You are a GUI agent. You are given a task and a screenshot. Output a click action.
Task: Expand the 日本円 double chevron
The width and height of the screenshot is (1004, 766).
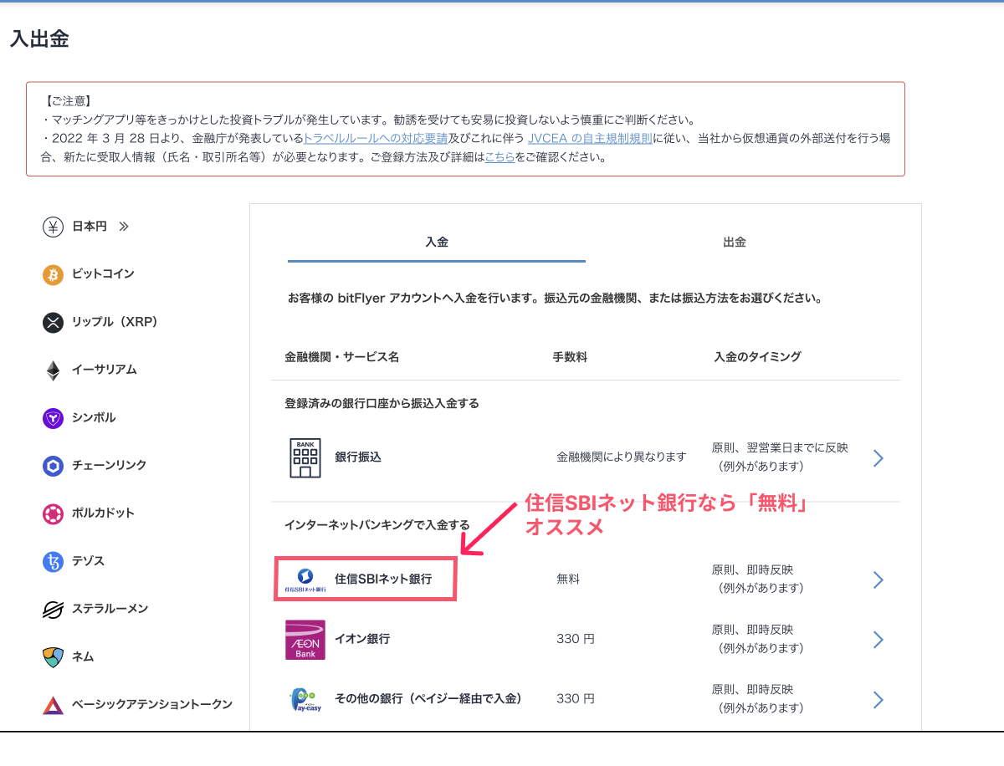coord(124,227)
